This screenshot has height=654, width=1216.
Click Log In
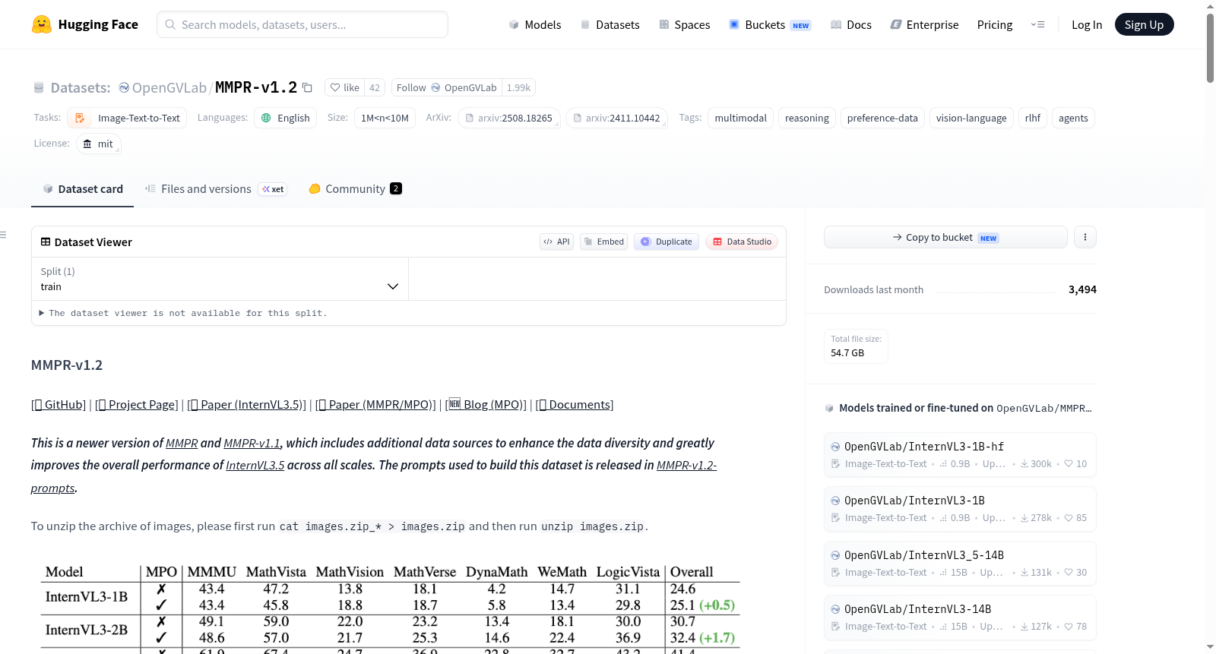click(x=1086, y=24)
